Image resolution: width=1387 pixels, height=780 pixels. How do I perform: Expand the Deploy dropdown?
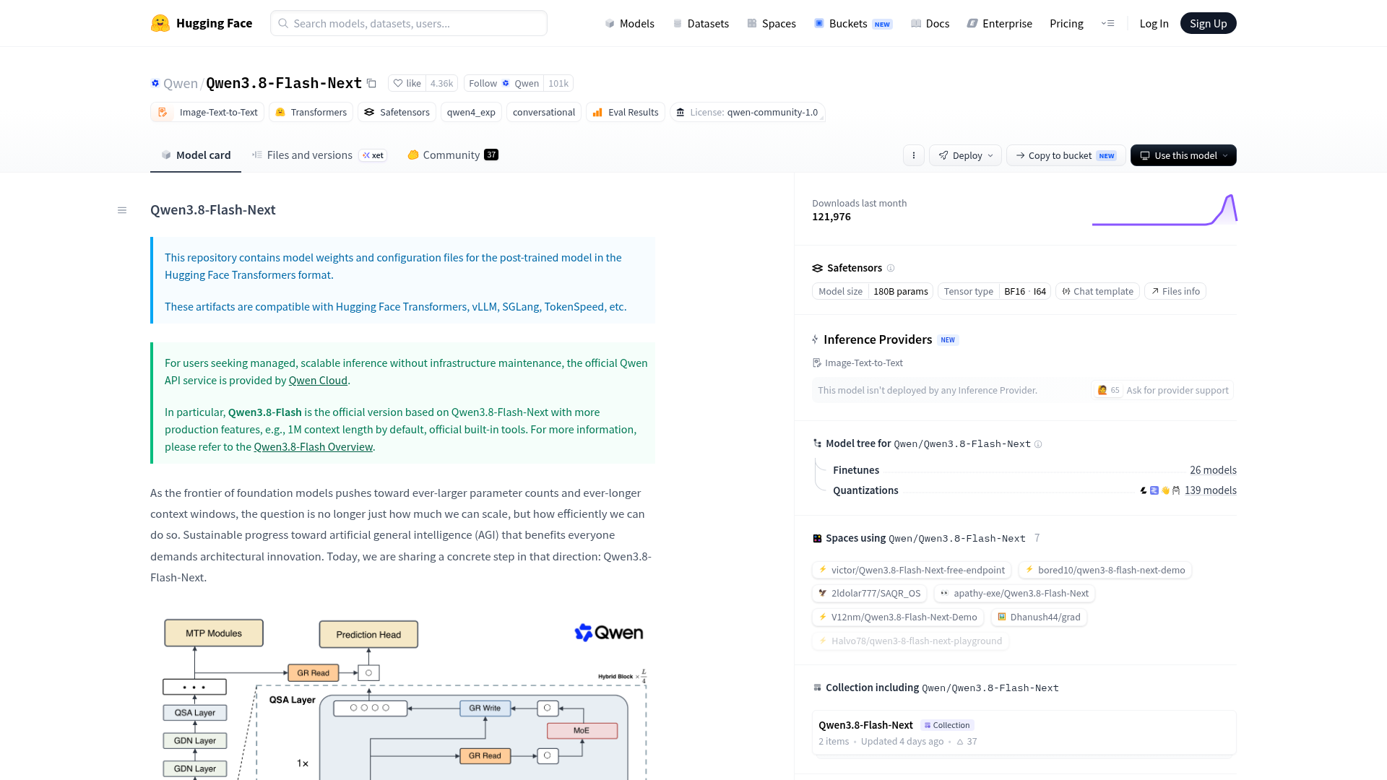[965, 155]
